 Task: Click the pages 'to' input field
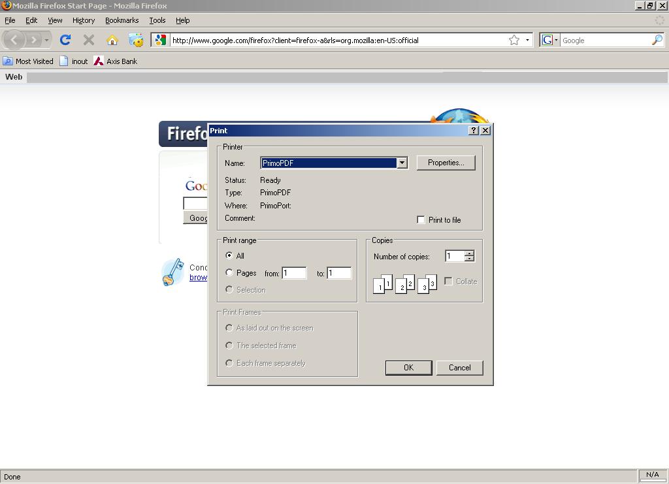[339, 273]
